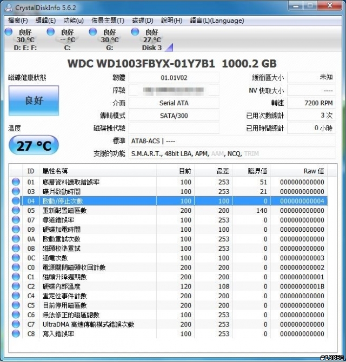Click the 目前 column header
This screenshot has height=362, width=346.
coord(175,171)
